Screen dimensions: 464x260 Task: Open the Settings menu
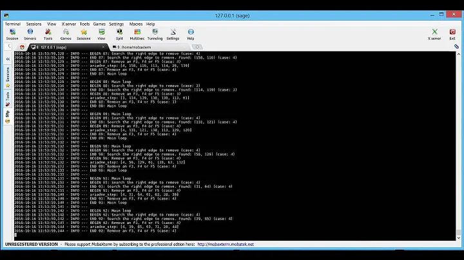coord(116,24)
